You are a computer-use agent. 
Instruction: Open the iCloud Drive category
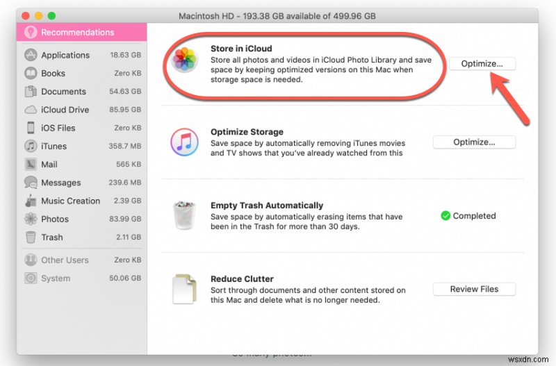[81, 110]
